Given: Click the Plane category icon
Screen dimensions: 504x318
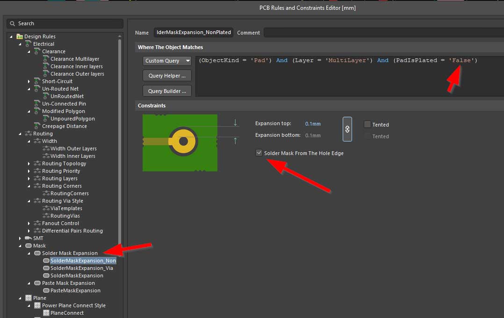Looking at the screenshot, I should coord(29,298).
